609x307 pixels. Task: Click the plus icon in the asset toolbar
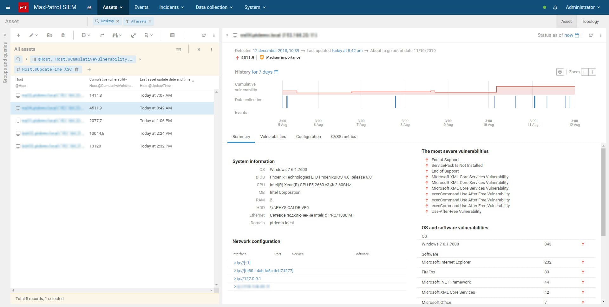tap(18, 35)
